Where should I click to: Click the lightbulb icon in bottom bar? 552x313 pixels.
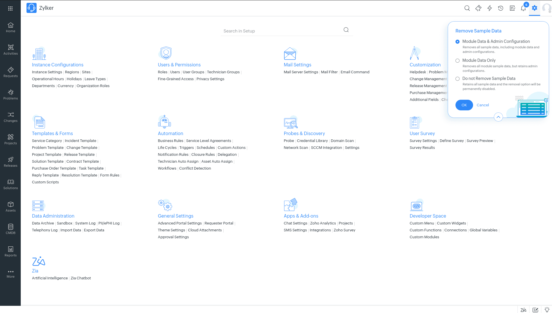coord(547,310)
